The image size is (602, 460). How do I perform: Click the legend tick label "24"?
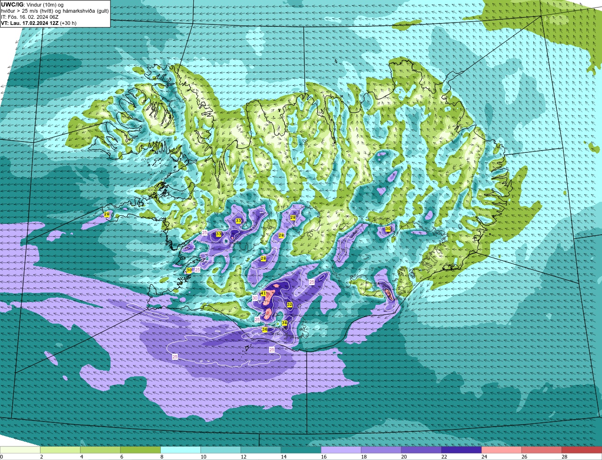pyautogui.click(x=484, y=457)
